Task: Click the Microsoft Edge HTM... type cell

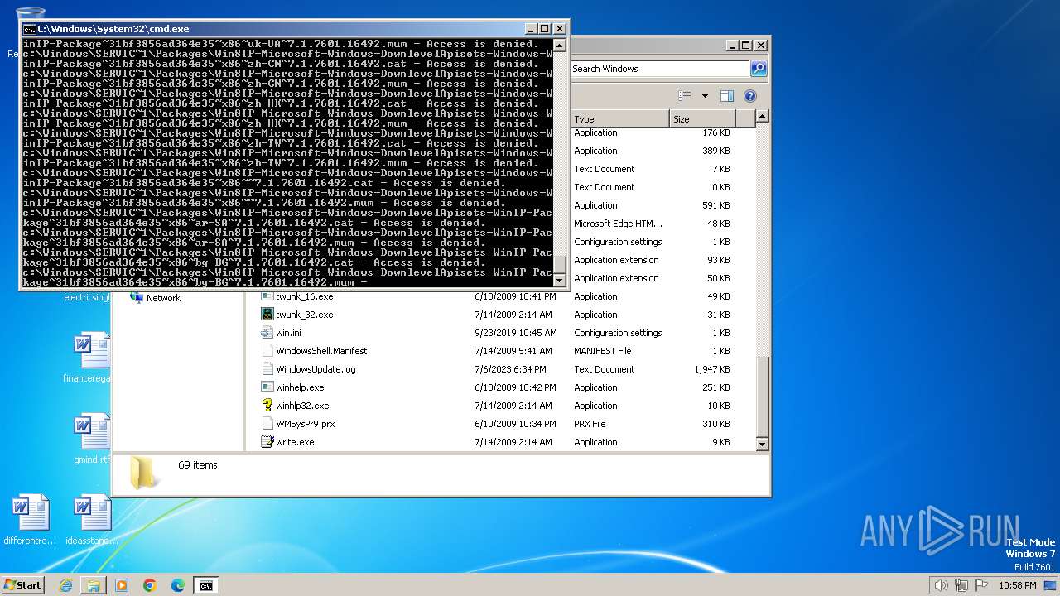Action: point(618,223)
